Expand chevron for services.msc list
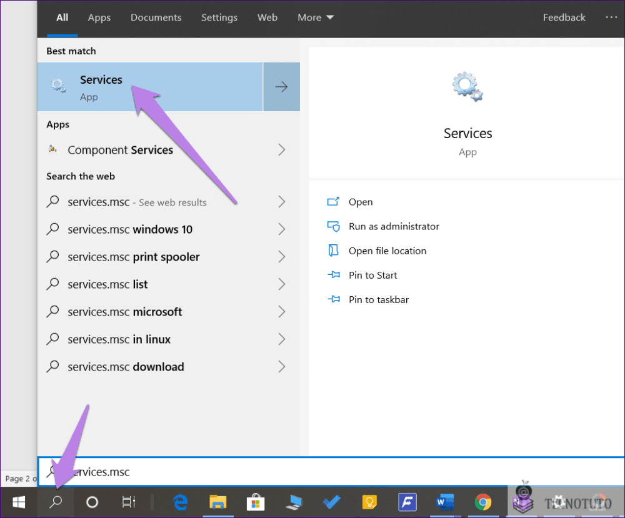The height and width of the screenshot is (518, 625). point(281,284)
